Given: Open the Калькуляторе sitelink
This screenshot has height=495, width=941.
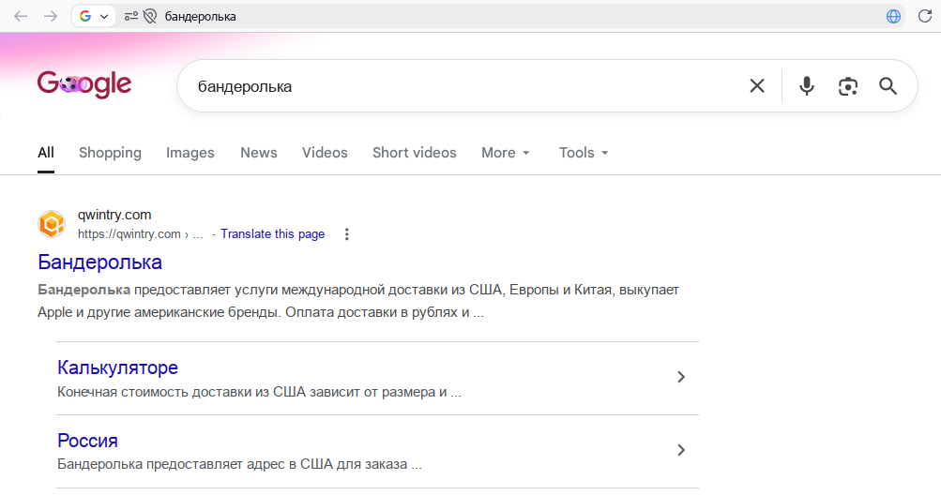Looking at the screenshot, I should click(x=117, y=367).
